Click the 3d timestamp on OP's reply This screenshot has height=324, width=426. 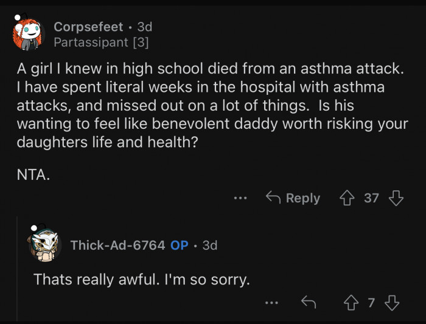tap(209, 245)
